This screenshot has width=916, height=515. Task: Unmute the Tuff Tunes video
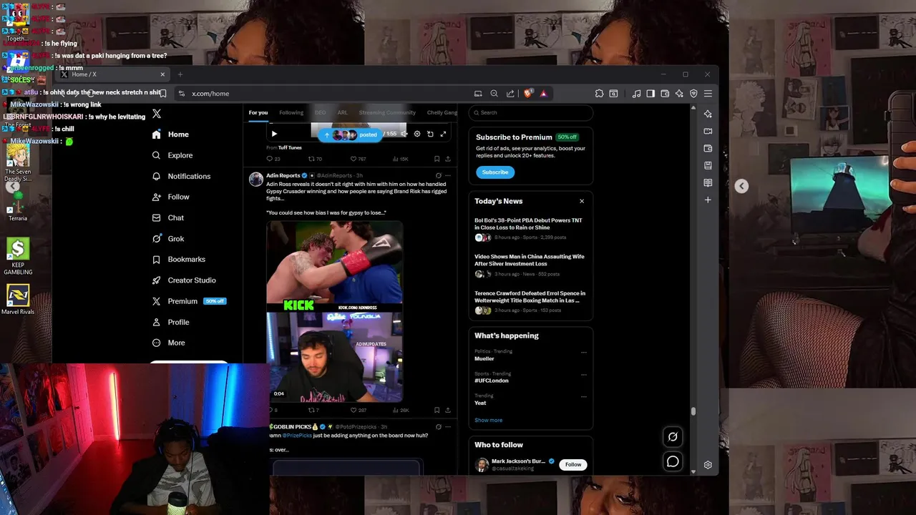(404, 134)
